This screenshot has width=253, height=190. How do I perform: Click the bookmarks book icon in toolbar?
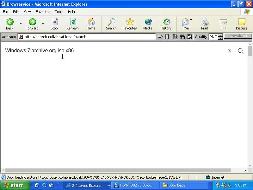[x=175, y=37]
